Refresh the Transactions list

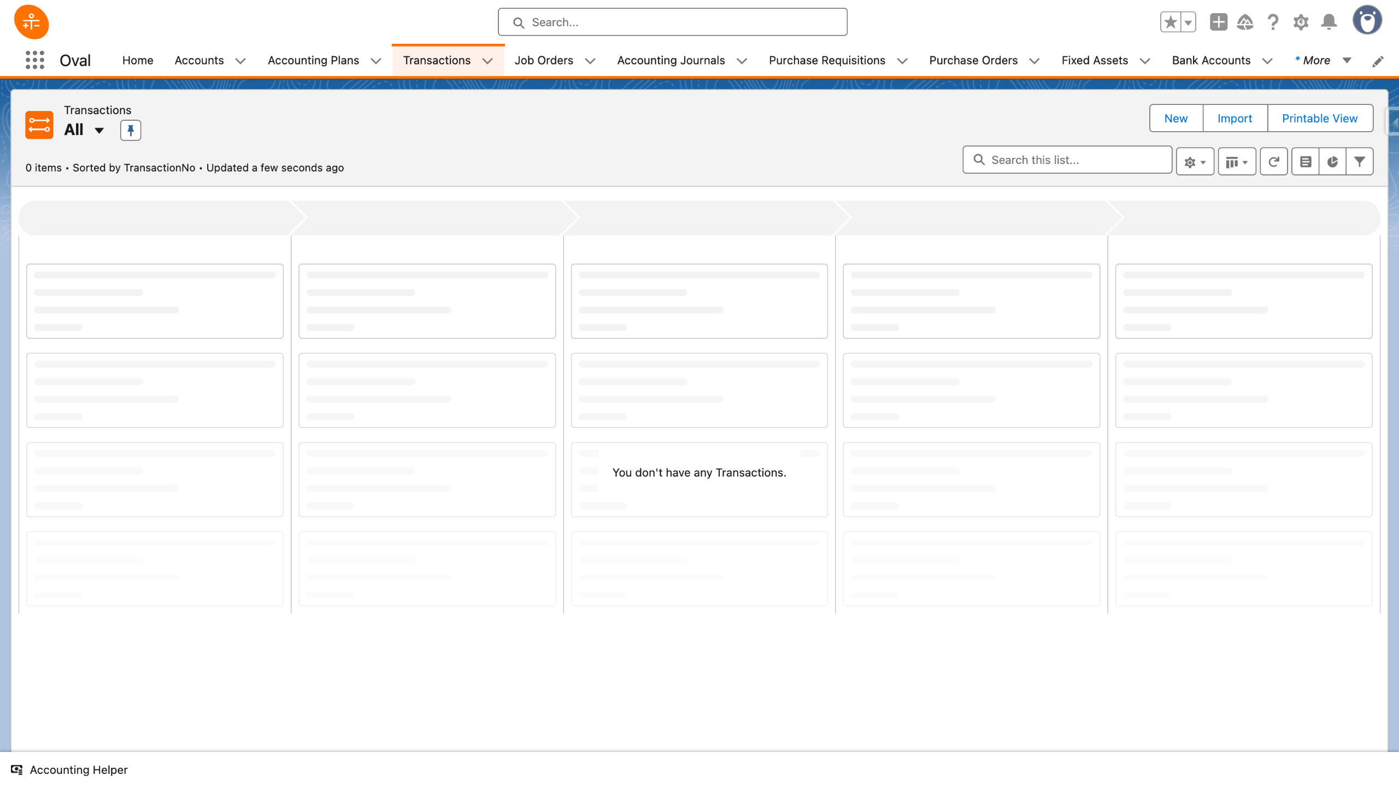1273,162
